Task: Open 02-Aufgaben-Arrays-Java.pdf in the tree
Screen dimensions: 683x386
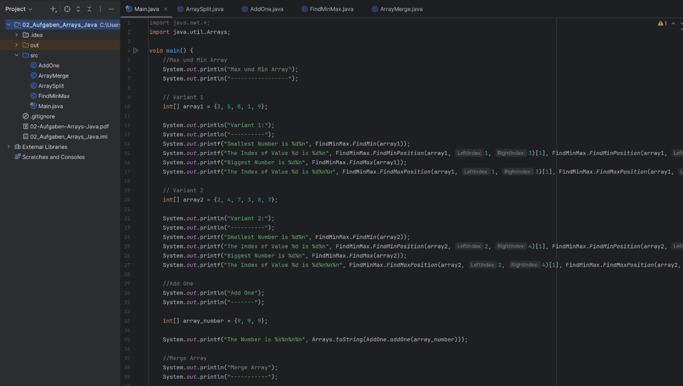Action: [x=69, y=127]
